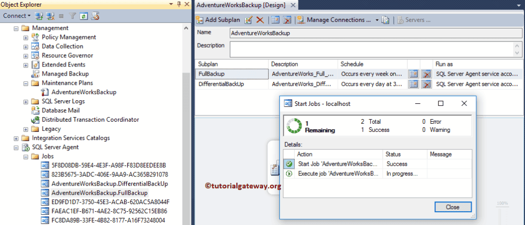Select job FAEAC1EF-B671-4AE2-8C75-92562C15EB86
This screenshot has height=225, width=525.
[x=109, y=211]
